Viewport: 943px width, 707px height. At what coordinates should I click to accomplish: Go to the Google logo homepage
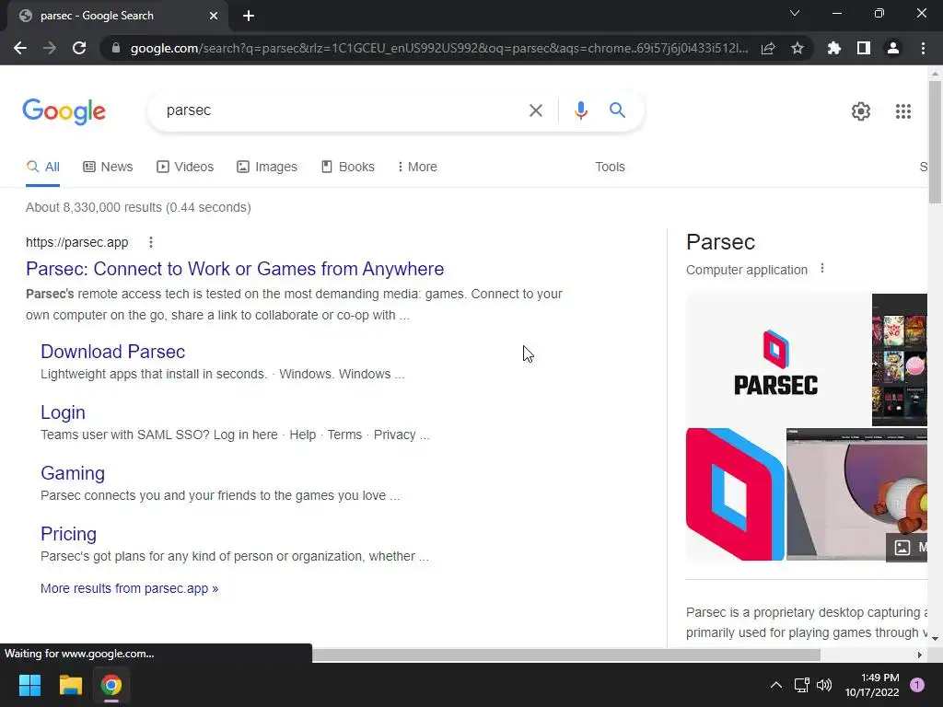pos(64,111)
